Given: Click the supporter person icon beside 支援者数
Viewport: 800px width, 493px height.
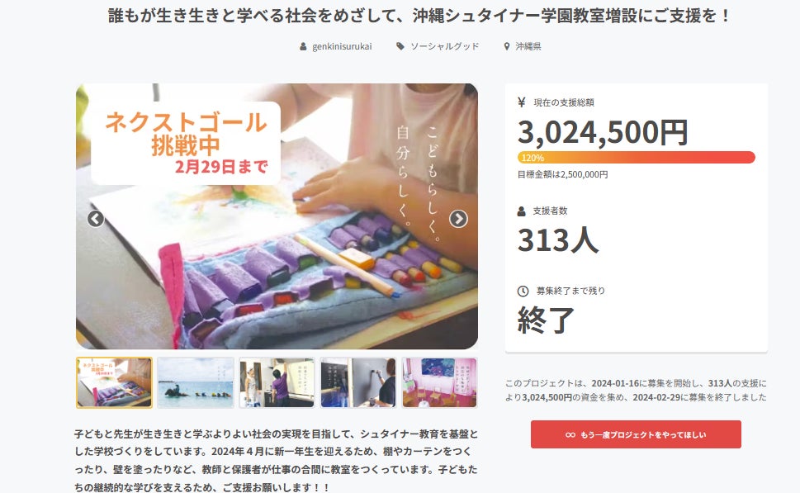Looking at the screenshot, I should pos(522,211).
